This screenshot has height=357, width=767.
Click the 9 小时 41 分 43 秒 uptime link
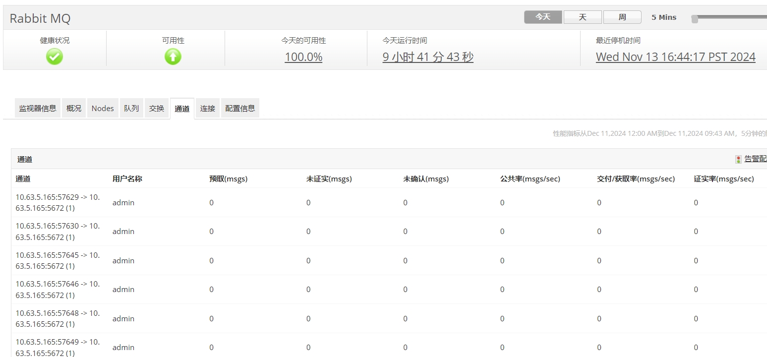coord(428,57)
